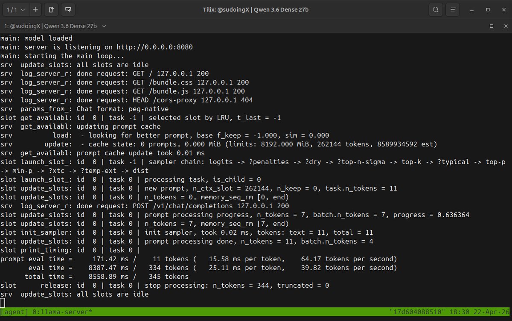Click the window title 'Tilix: @sudoingX | Qwen 3.6 Dense 27b'
The height and width of the screenshot is (321, 512).
(x=256, y=9)
